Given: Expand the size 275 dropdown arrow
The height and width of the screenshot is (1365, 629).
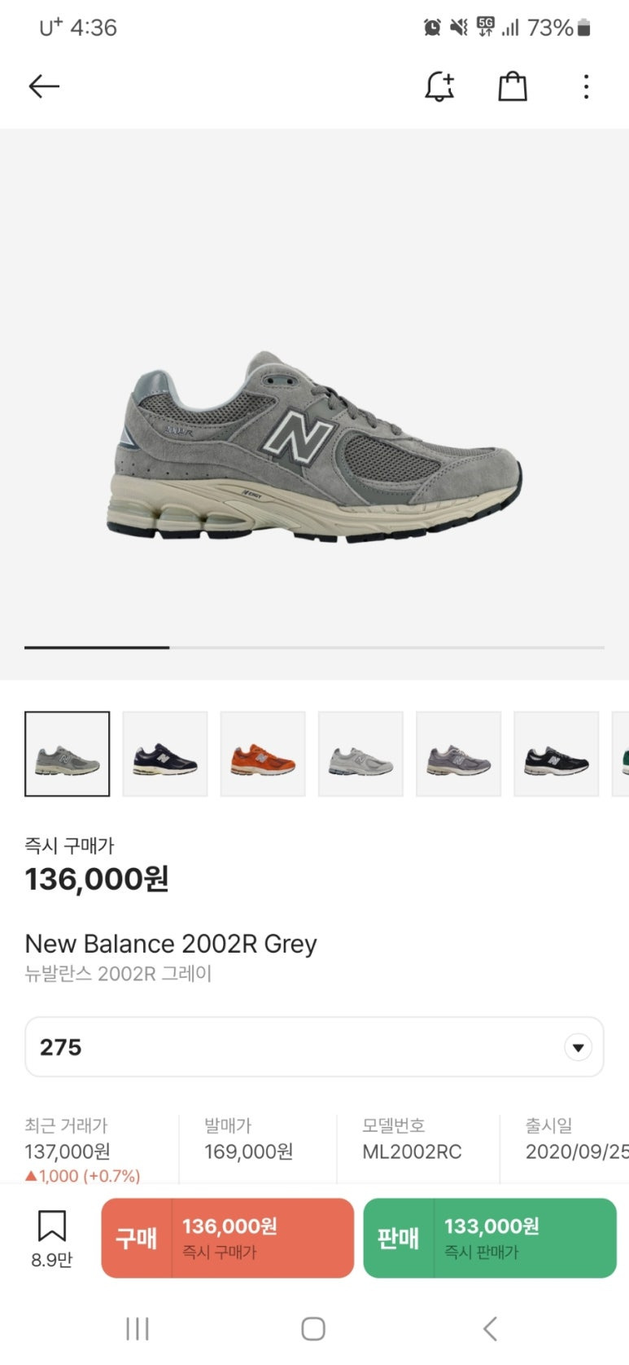Looking at the screenshot, I should point(578,1047).
